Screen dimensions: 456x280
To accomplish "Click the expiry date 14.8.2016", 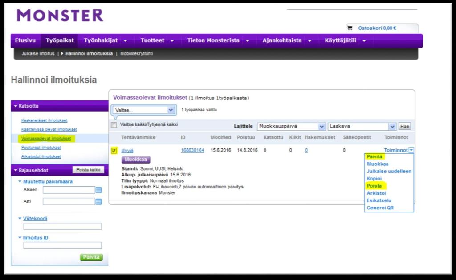I will tap(247, 150).
